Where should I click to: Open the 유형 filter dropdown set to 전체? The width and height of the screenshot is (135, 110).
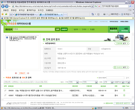(x=73, y=82)
